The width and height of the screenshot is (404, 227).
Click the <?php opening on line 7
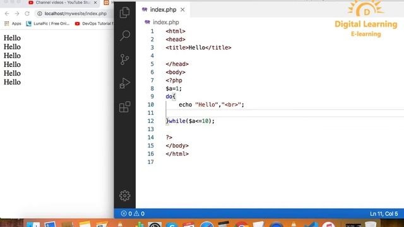pos(174,81)
